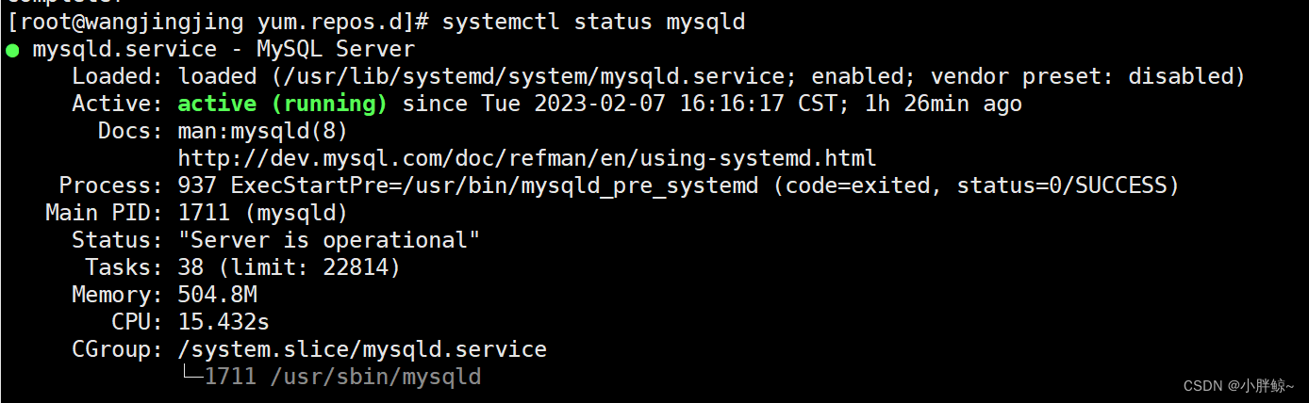Click the CPU 15.432s value

[x=224, y=322]
